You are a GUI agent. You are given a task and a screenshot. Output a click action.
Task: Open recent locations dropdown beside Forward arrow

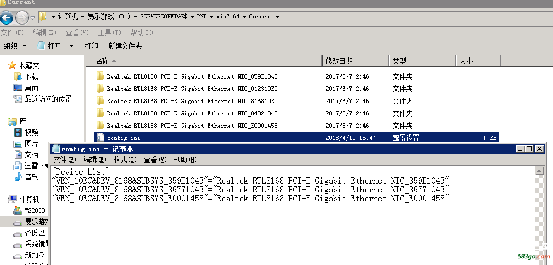pyautogui.click(x=32, y=17)
